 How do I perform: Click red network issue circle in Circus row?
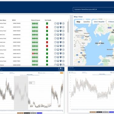[x=33, y=53]
